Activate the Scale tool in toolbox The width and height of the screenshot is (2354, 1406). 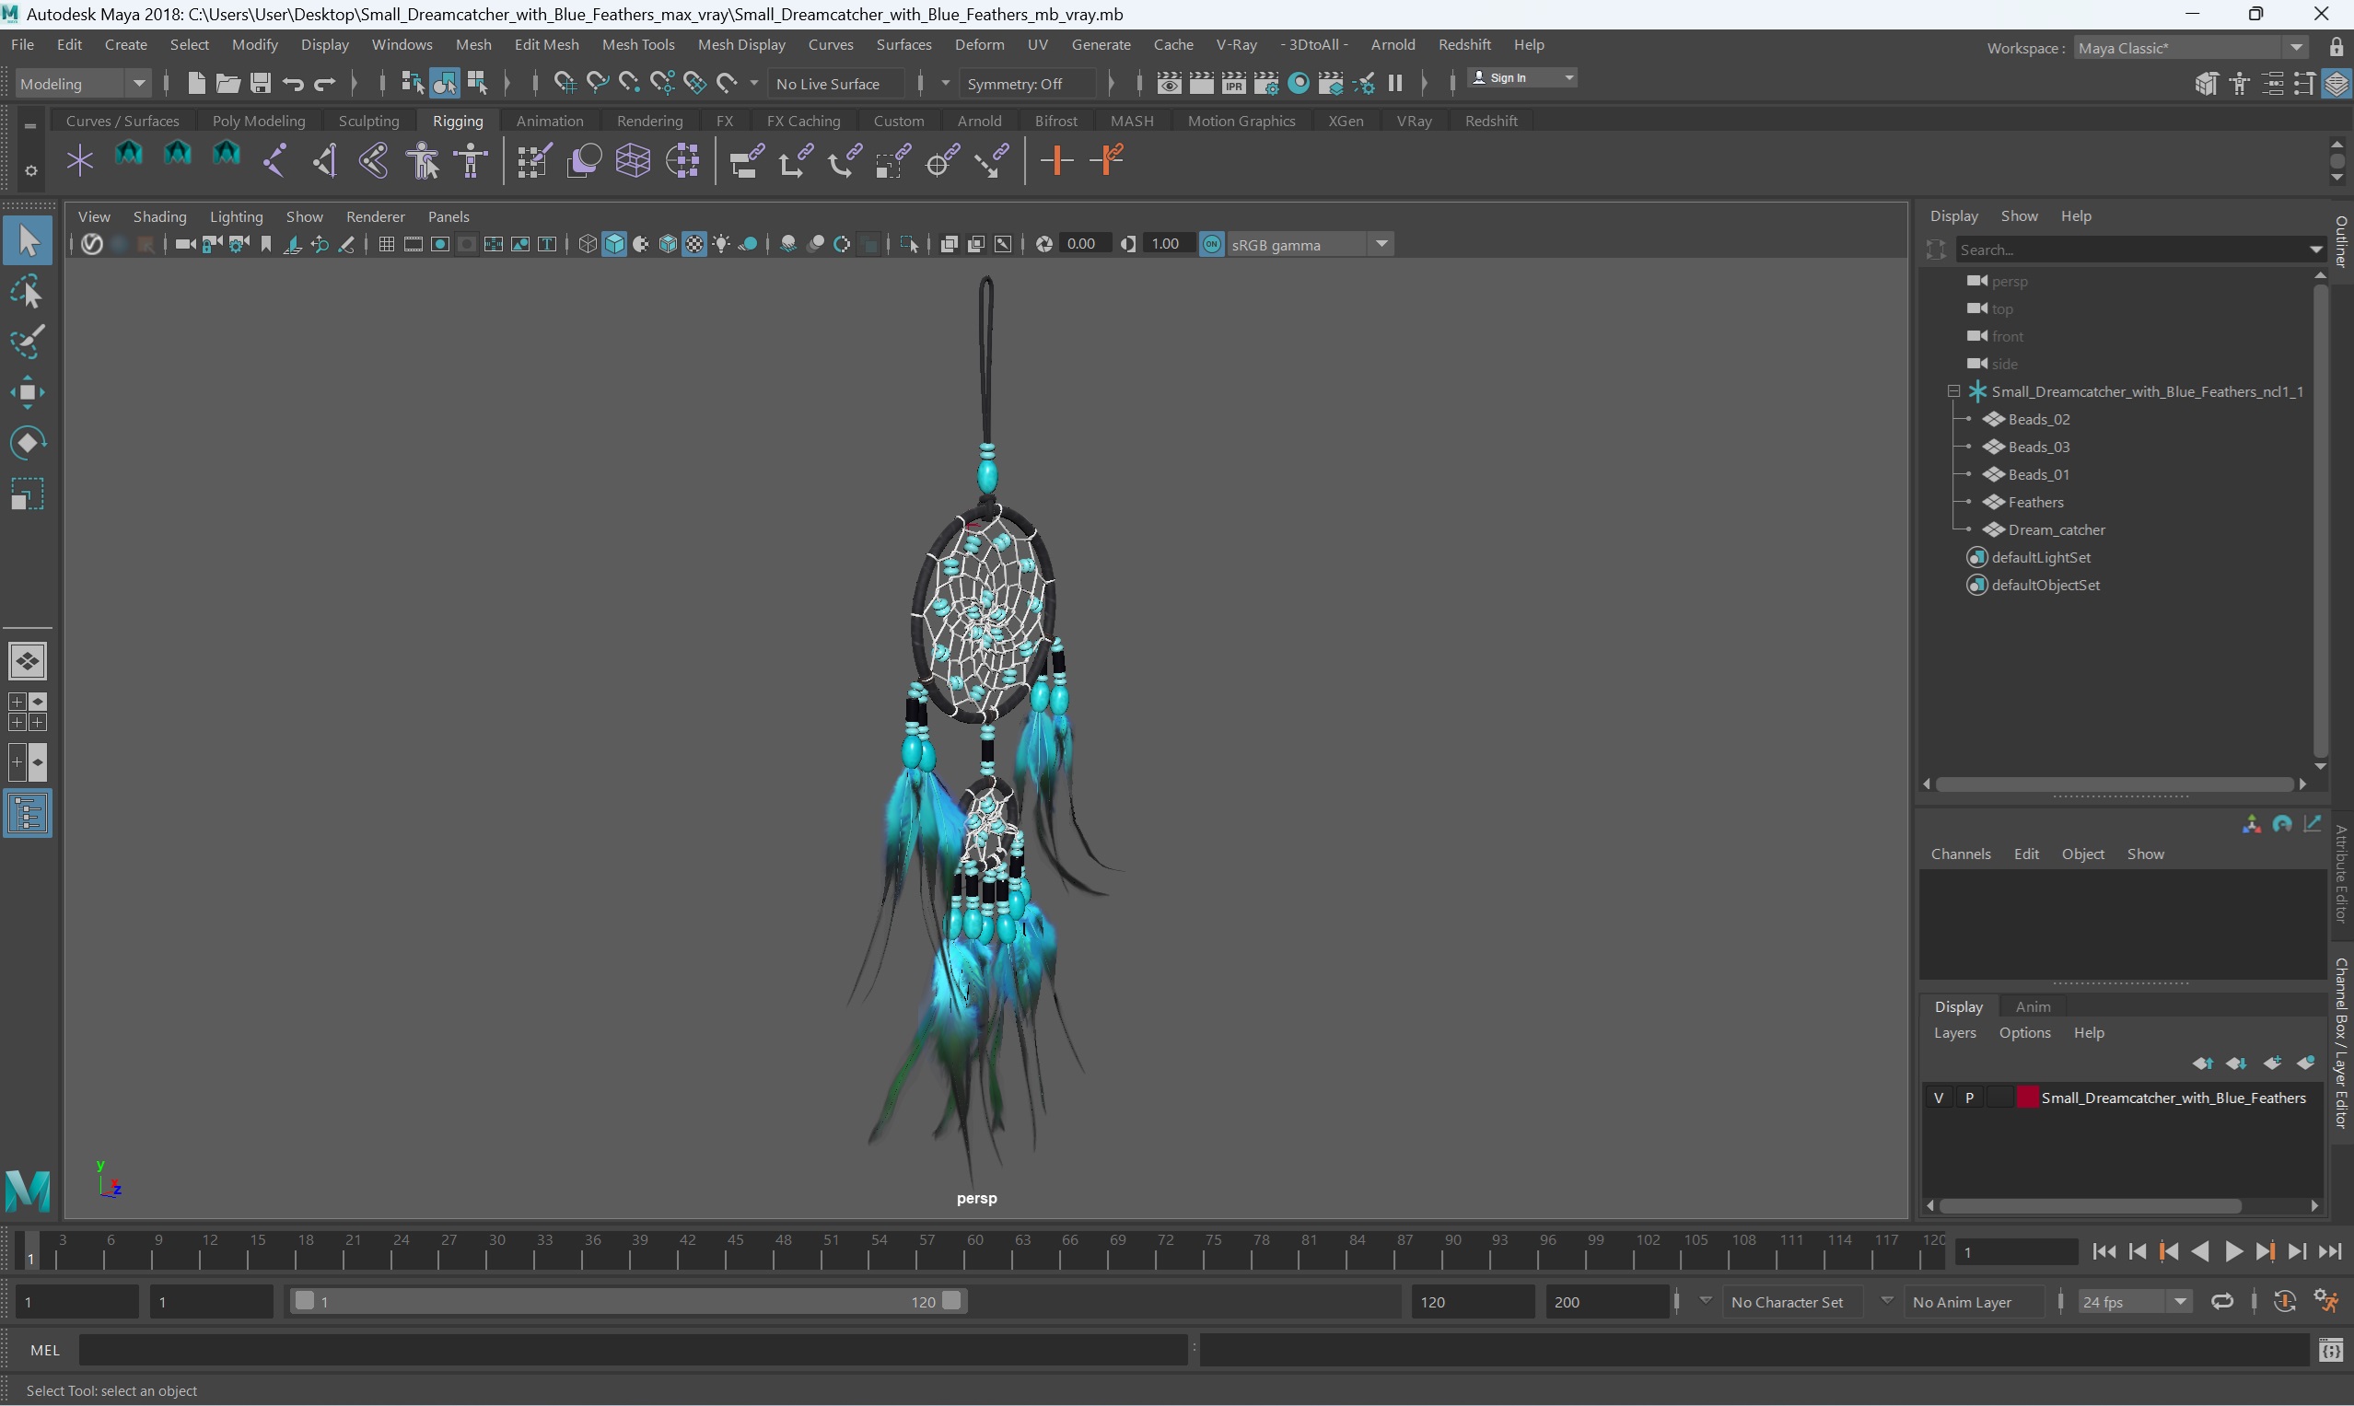click(x=28, y=494)
